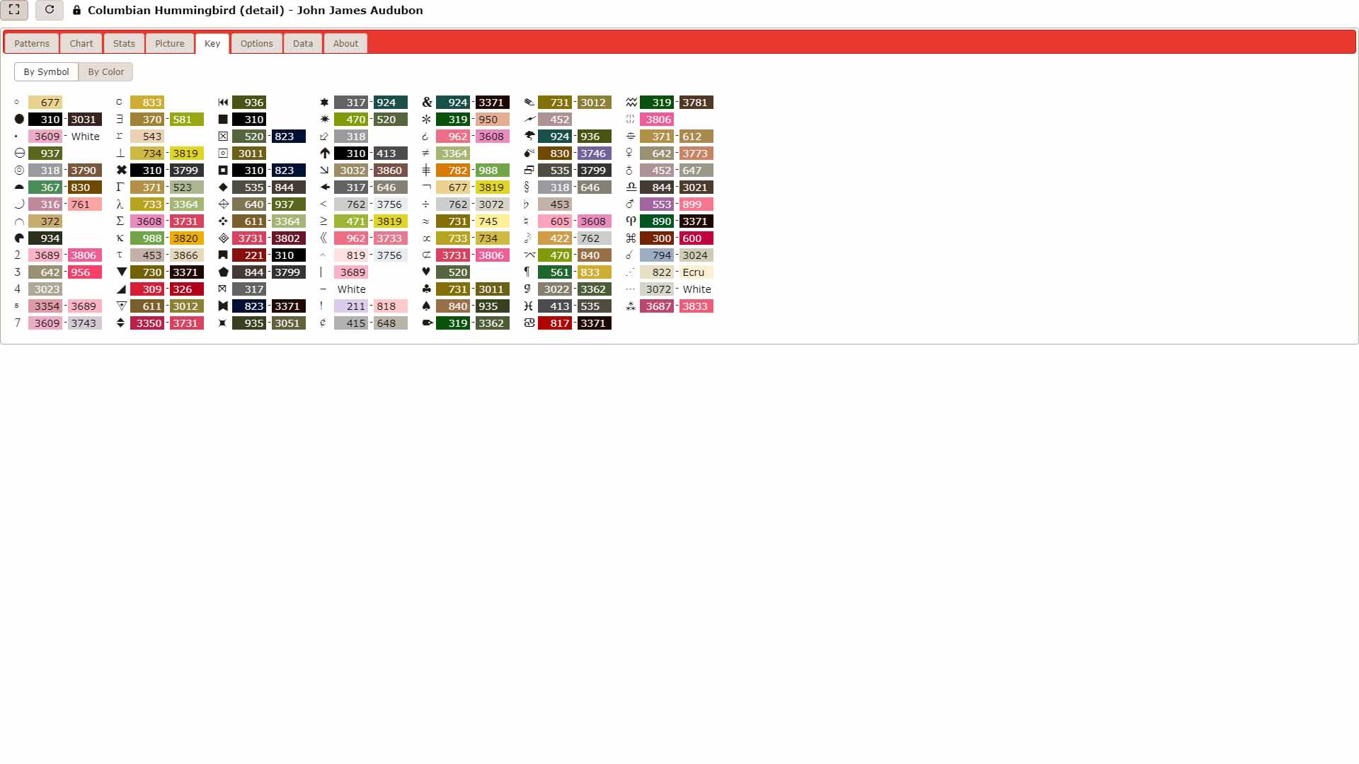Image resolution: width=1359 pixels, height=764 pixels.
Task: Click the lock icon beside the page title
Action: pyautogui.click(x=77, y=11)
